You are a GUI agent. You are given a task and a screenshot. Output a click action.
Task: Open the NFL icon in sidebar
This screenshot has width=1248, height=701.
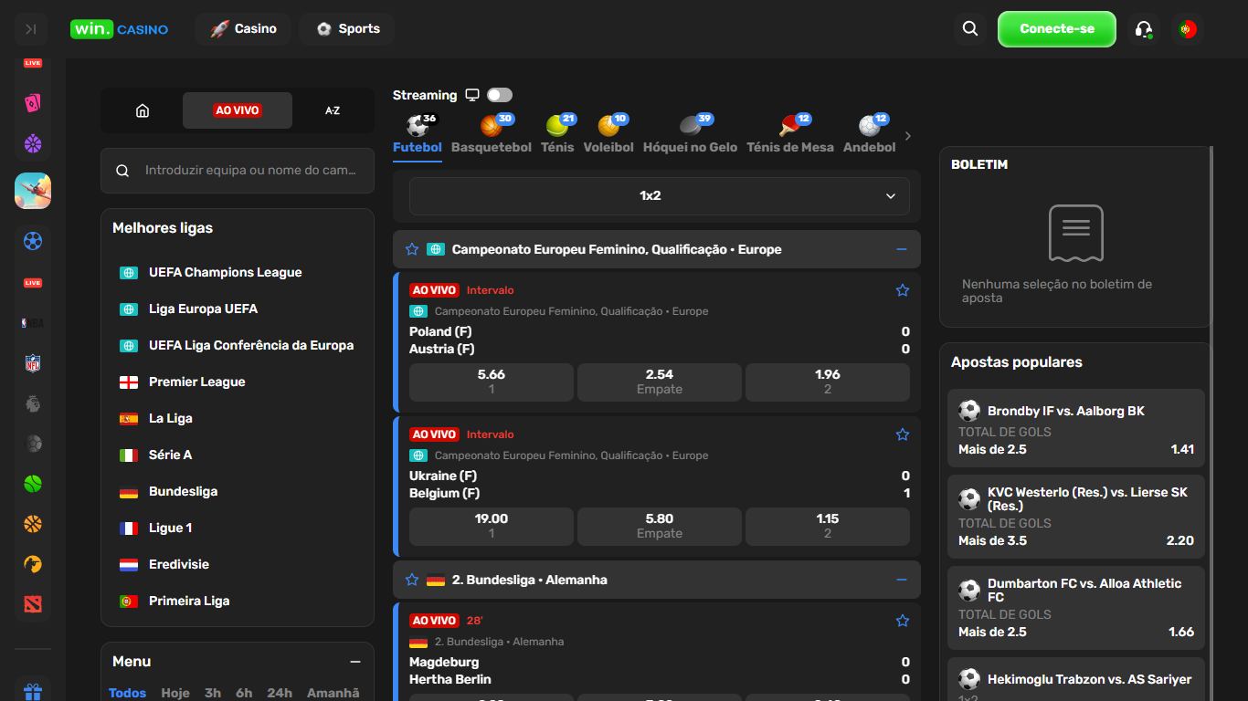coord(33,363)
